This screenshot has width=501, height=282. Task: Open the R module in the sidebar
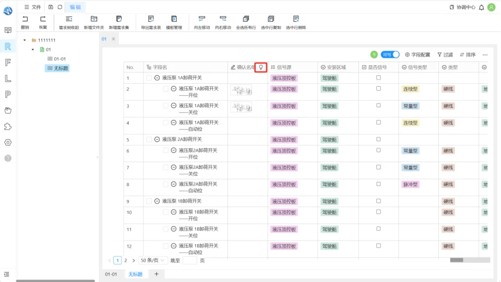click(x=8, y=46)
